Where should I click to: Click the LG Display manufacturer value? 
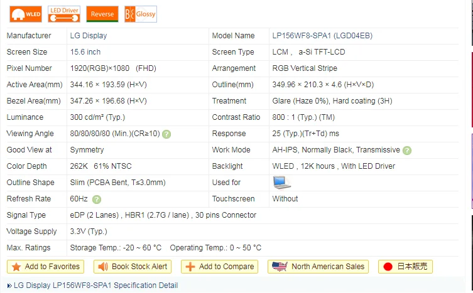click(89, 36)
